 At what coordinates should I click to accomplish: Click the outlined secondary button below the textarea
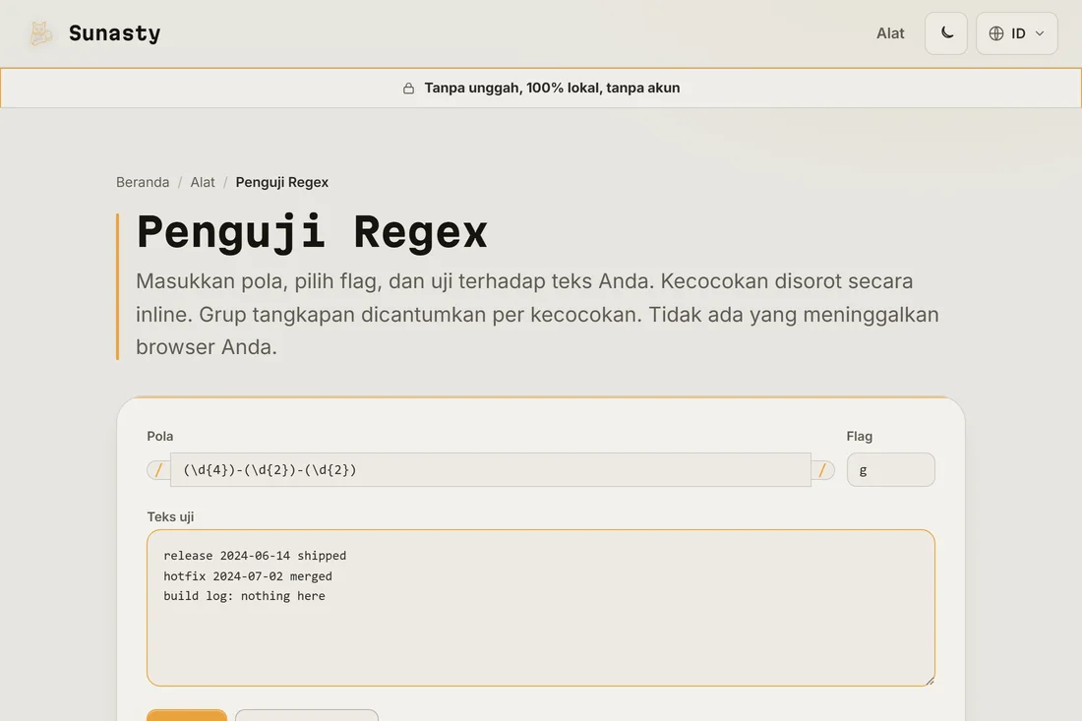point(306,715)
